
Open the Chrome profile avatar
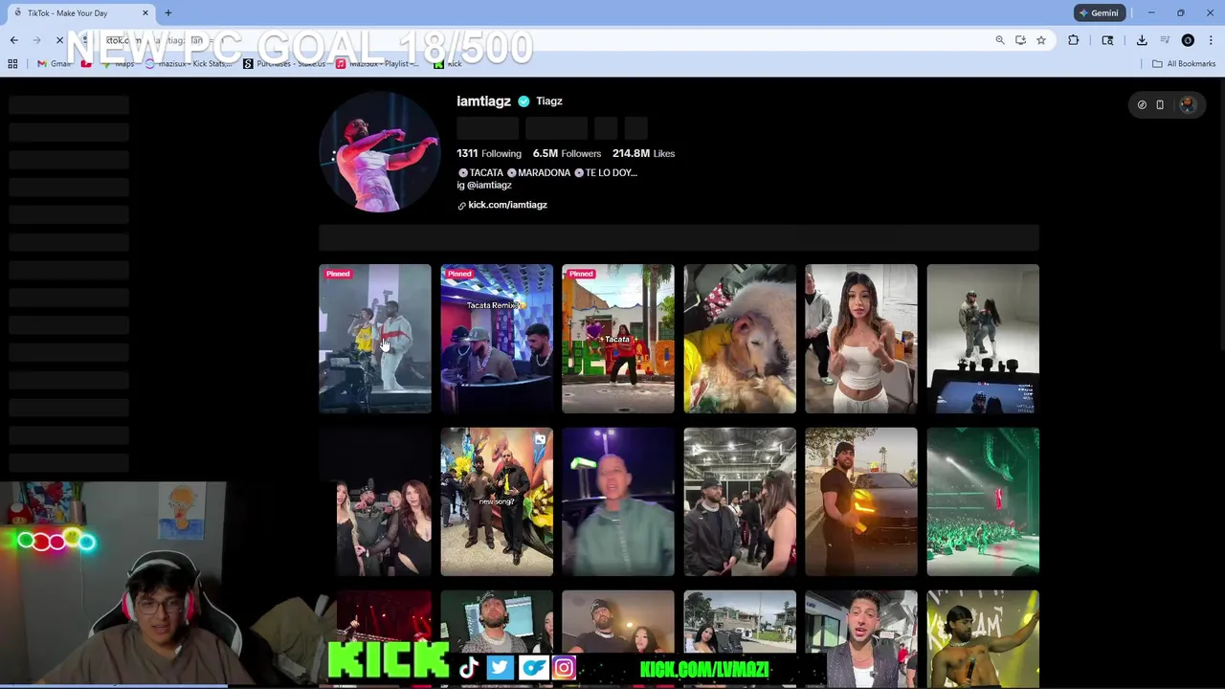1188,40
